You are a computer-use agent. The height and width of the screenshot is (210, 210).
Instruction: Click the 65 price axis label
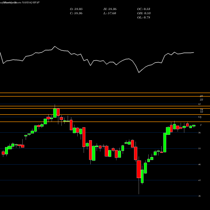tap(199, 104)
